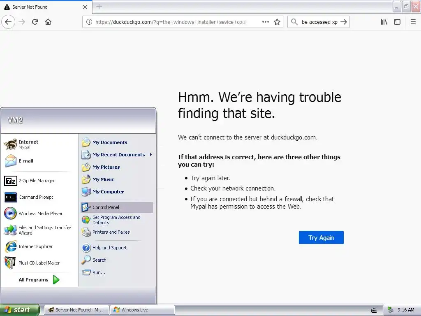
Task: Click the Windows start button
Action: pyautogui.click(x=20, y=310)
